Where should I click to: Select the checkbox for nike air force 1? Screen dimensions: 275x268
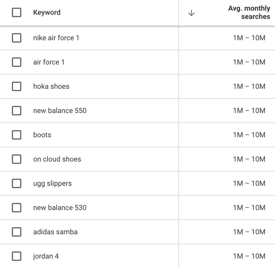coord(17,38)
